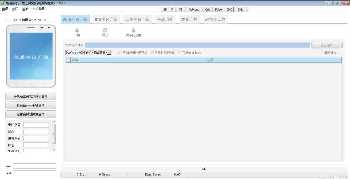Click the 下载 download arrow icon

77,30
